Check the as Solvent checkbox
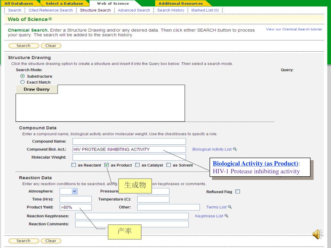The image size is (331, 248). point(168,165)
